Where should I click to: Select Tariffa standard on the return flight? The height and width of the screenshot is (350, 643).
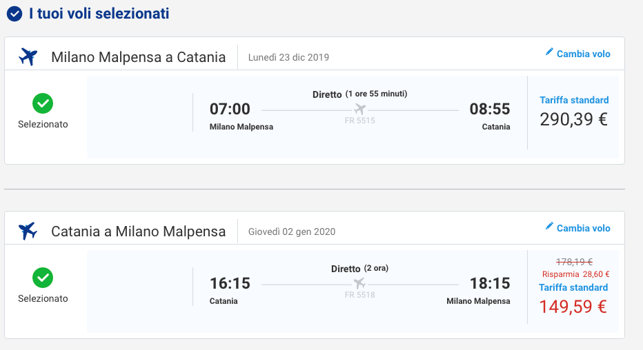pyautogui.click(x=573, y=288)
